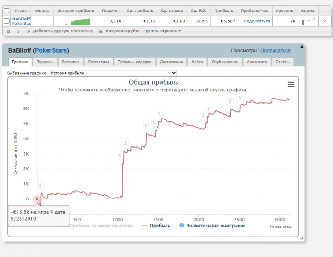
Task: Open the Таблицы лидеров tab
Action: click(x=134, y=62)
